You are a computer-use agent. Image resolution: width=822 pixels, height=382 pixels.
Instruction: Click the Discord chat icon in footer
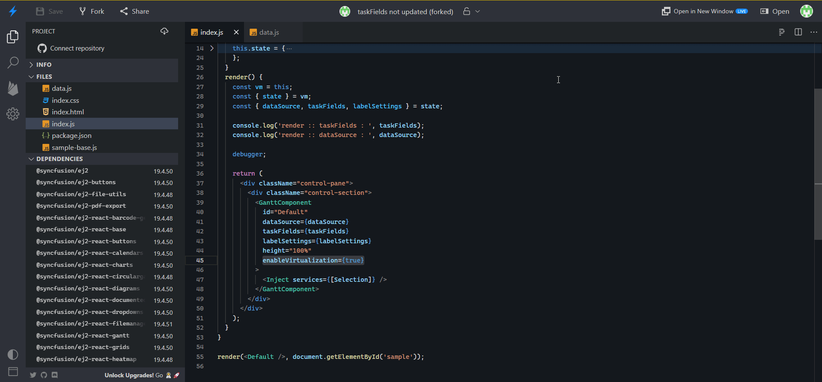(55, 375)
